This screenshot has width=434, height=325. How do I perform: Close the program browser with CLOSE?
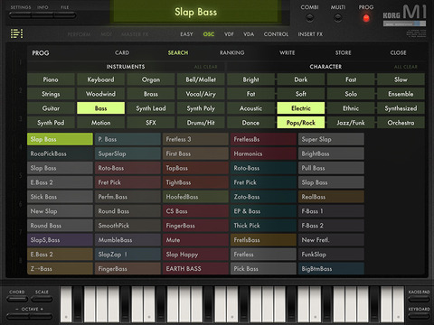point(398,52)
